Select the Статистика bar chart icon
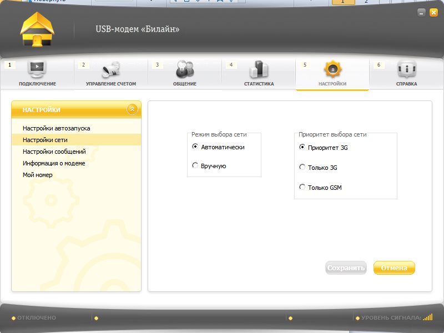This screenshot has height=333, width=444. point(259,69)
